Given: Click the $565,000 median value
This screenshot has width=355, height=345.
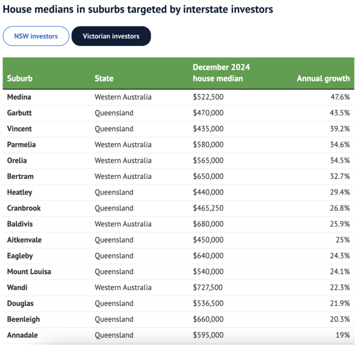Looking at the screenshot, I should tap(208, 161).
